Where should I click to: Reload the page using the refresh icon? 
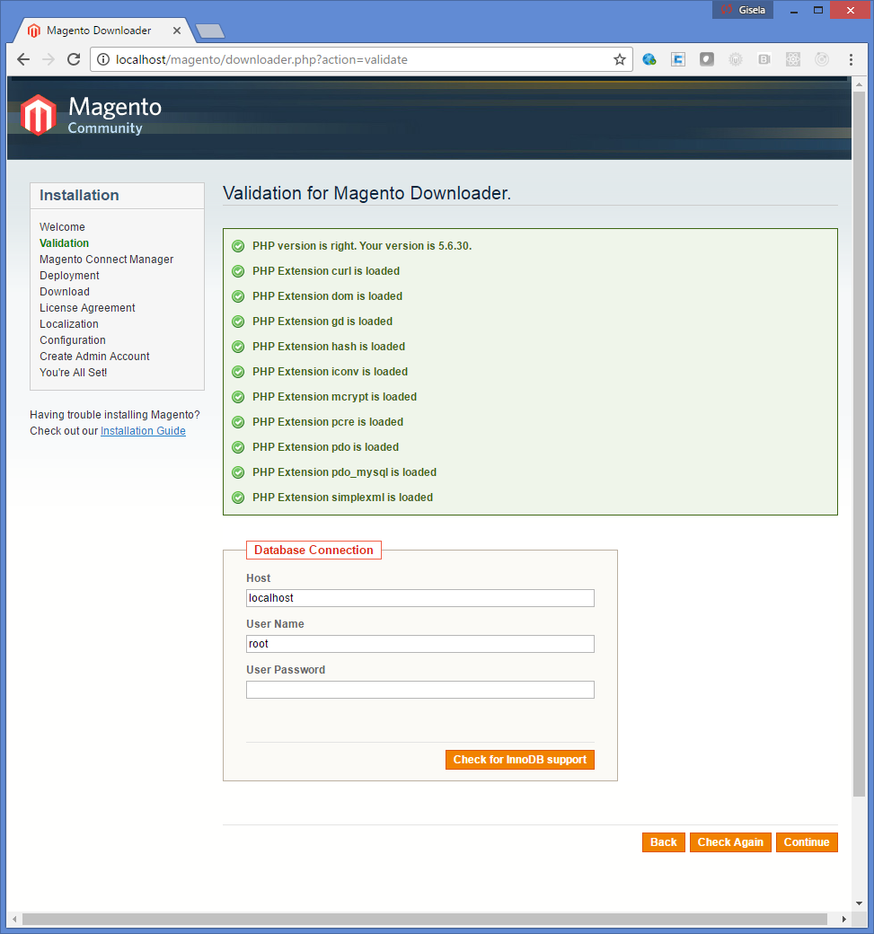point(74,59)
